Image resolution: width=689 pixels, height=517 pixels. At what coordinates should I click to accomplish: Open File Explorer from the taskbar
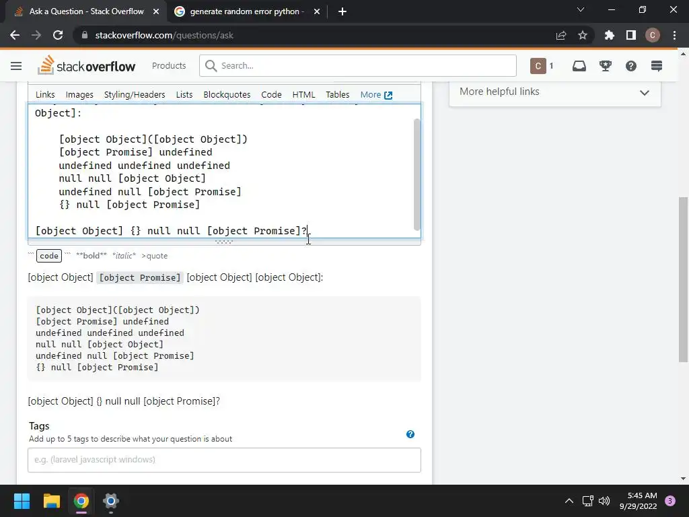pos(51,501)
